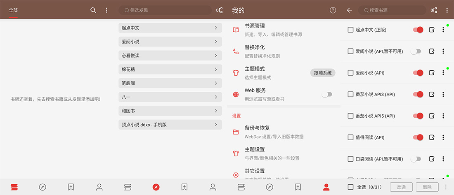The height and width of the screenshot is (195, 454).
Task: Expand the 笔趣阁 discovery entry
Action: [x=170, y=83]
